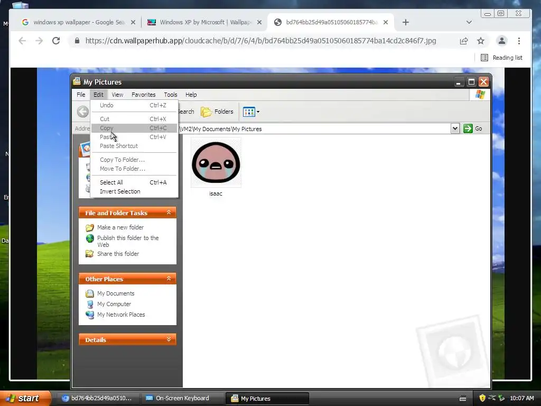Collapse the Other Places panel

pyautogui.click(x=169, y=279)
